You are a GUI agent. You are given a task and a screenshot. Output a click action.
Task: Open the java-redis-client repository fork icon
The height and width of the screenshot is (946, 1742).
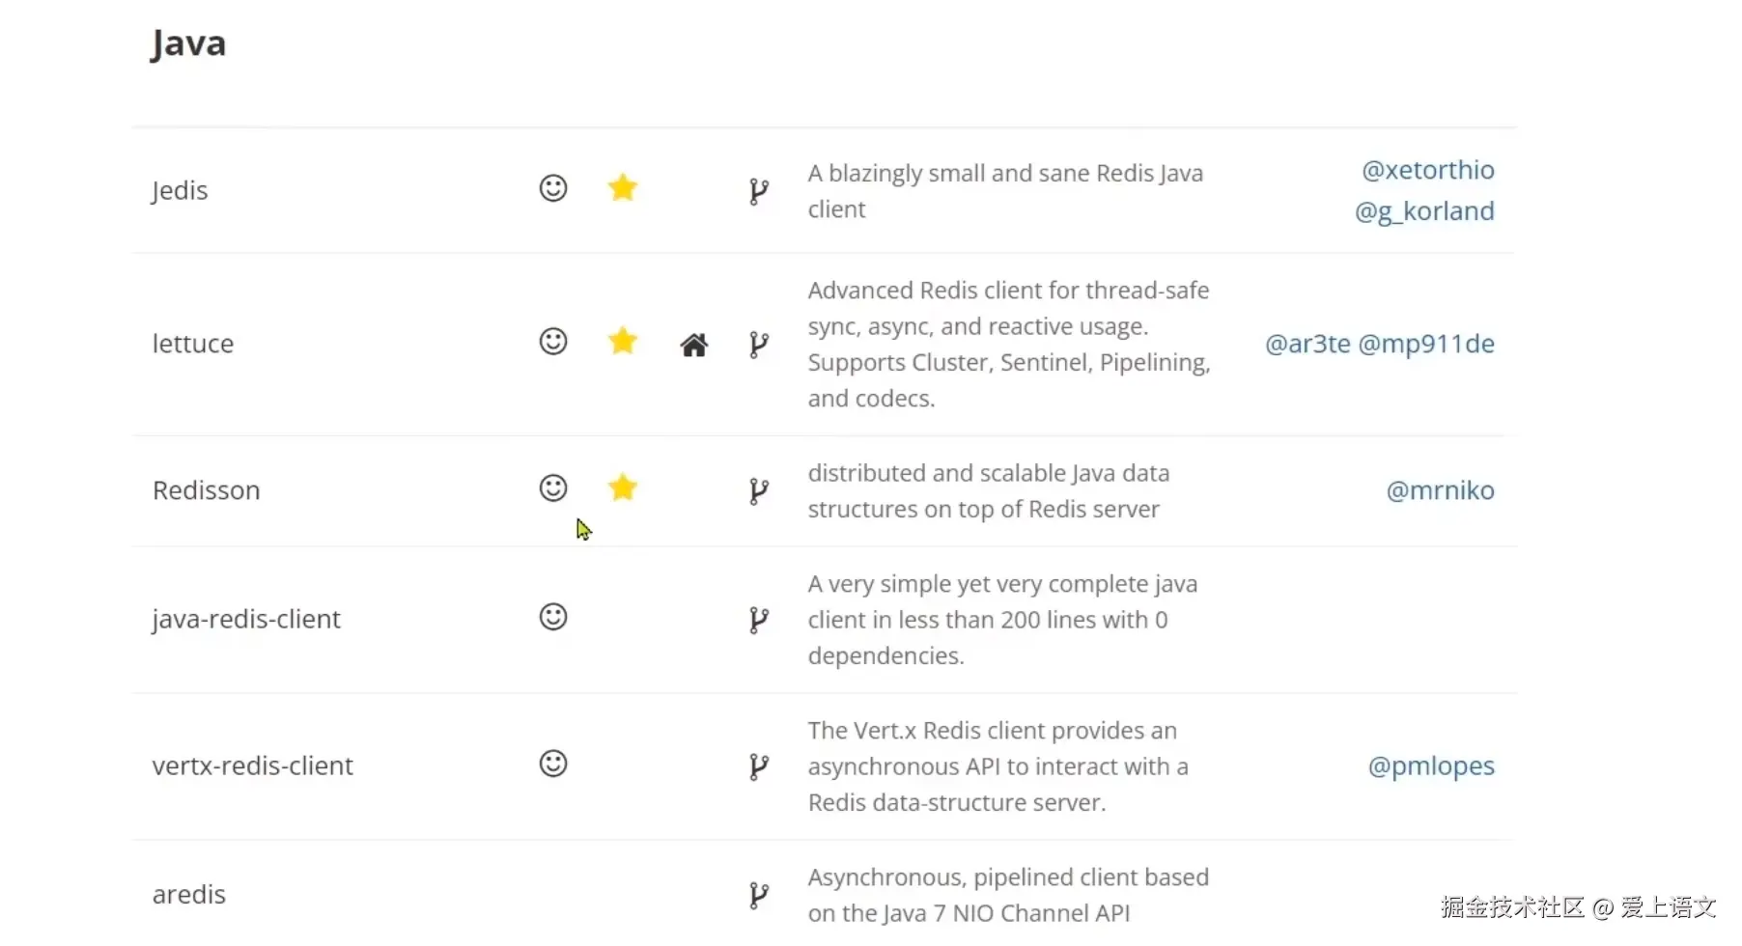point(759,620)
